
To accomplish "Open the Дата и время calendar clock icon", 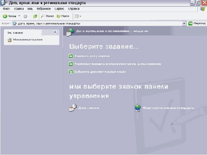I will (x=72, y=108).
